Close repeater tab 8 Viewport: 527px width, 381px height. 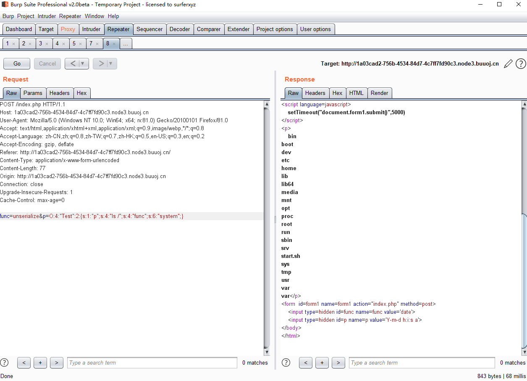(114, 44)
